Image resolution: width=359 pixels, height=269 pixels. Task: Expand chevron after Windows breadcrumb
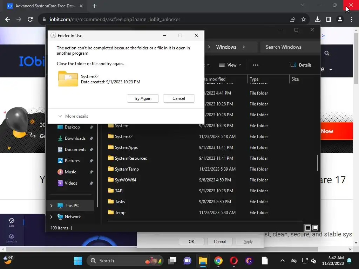tap(244, 47)
